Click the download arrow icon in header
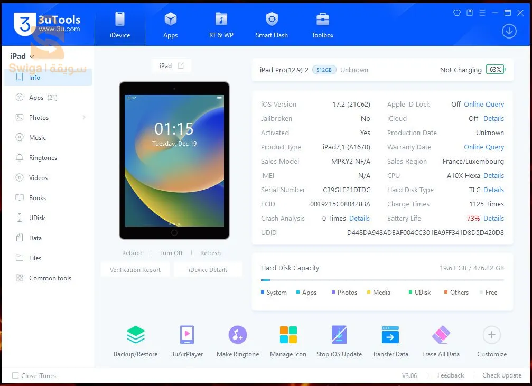 [x=509, y=31]
